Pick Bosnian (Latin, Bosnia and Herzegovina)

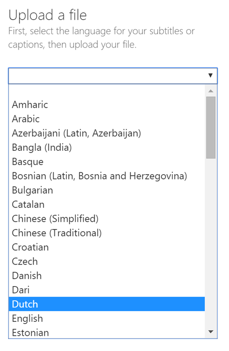[x=107, y=176]
